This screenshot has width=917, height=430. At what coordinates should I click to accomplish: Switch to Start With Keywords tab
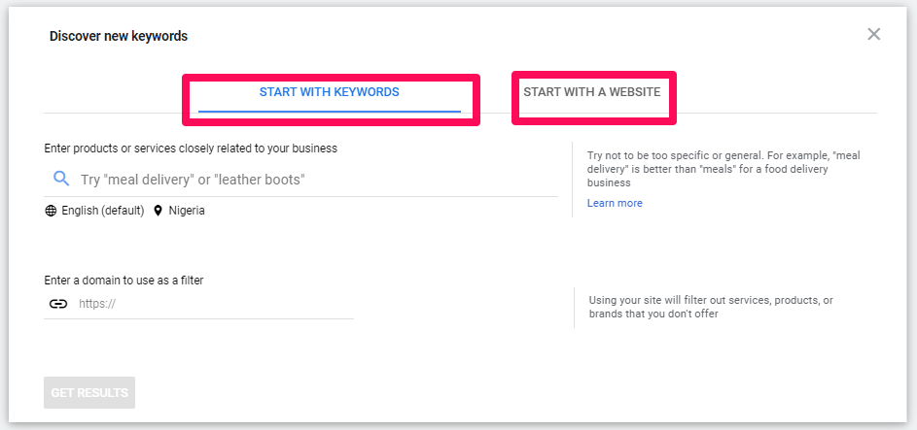pyautogui.click(x=329, y=92)
